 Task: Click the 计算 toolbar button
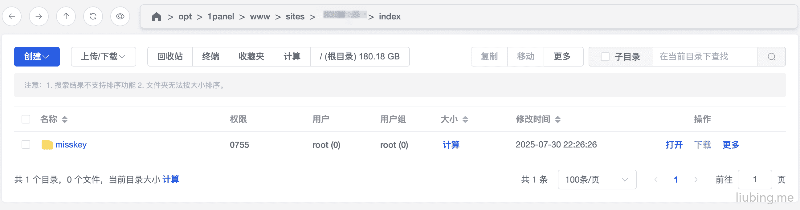tap(292, 57)
